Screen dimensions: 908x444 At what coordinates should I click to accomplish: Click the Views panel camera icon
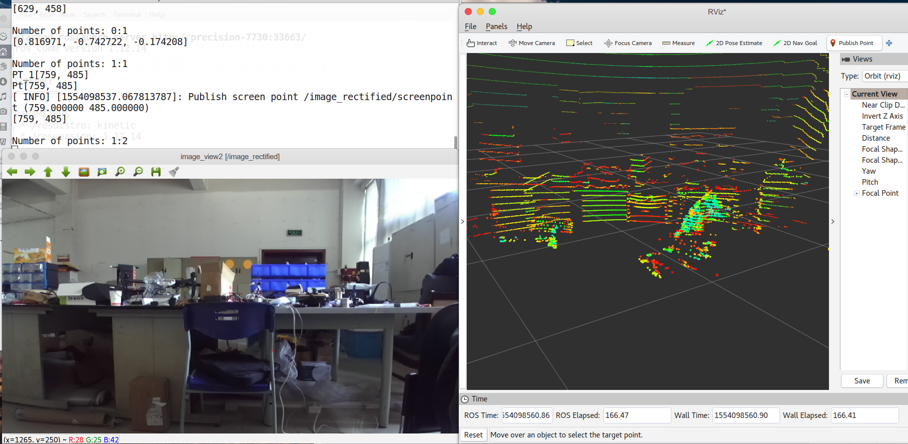click(845, 60)
